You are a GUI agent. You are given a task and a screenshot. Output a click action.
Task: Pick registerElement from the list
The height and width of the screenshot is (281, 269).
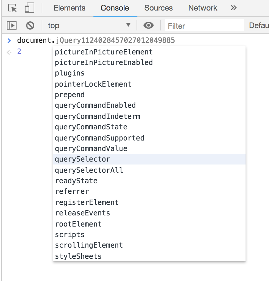coord(149,202)
